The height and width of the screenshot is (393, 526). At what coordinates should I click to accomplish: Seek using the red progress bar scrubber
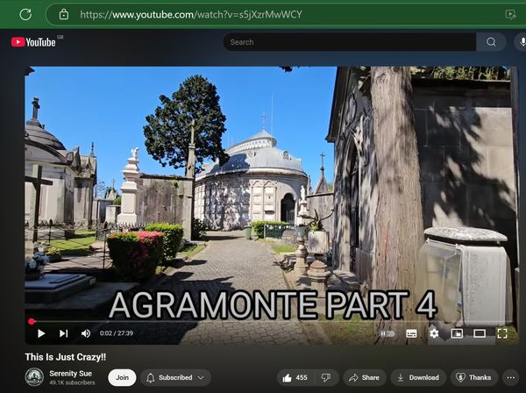(32, 322)
